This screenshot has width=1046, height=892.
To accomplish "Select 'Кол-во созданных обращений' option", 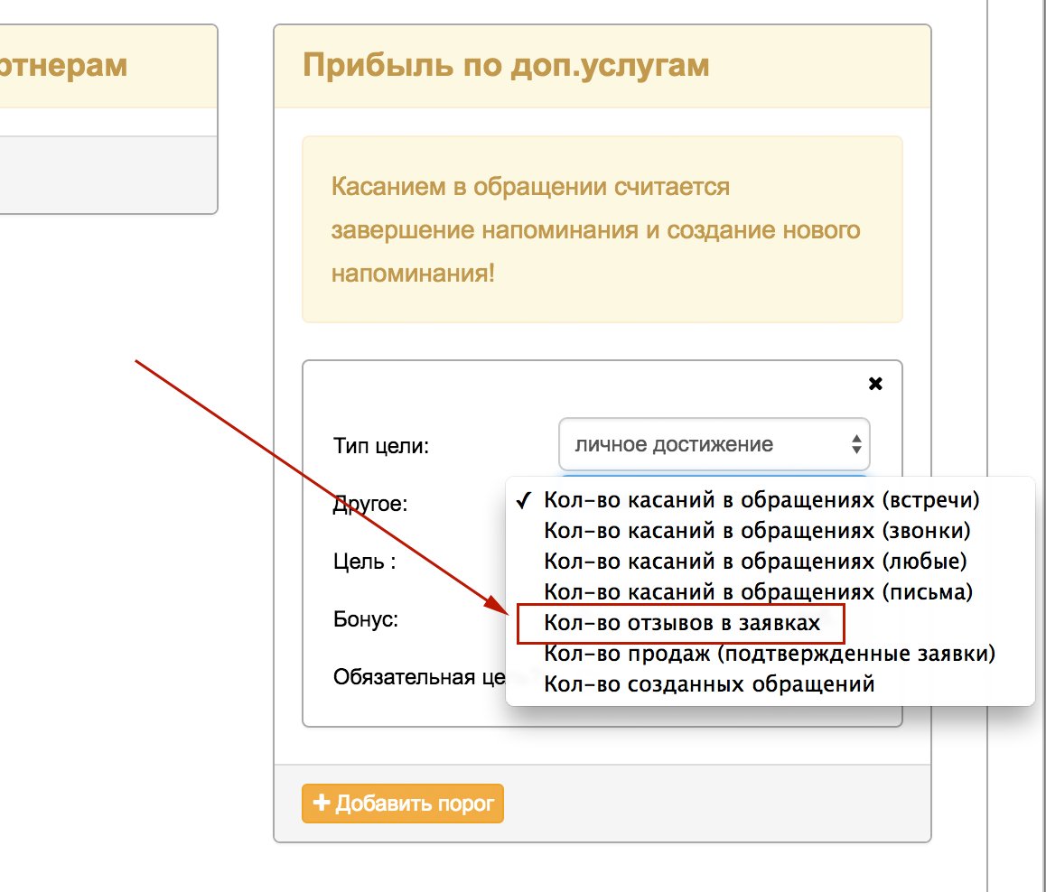I will tap(770, 683).
